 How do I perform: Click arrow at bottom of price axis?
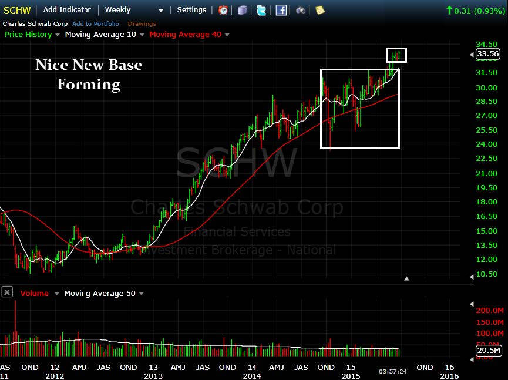472,277
